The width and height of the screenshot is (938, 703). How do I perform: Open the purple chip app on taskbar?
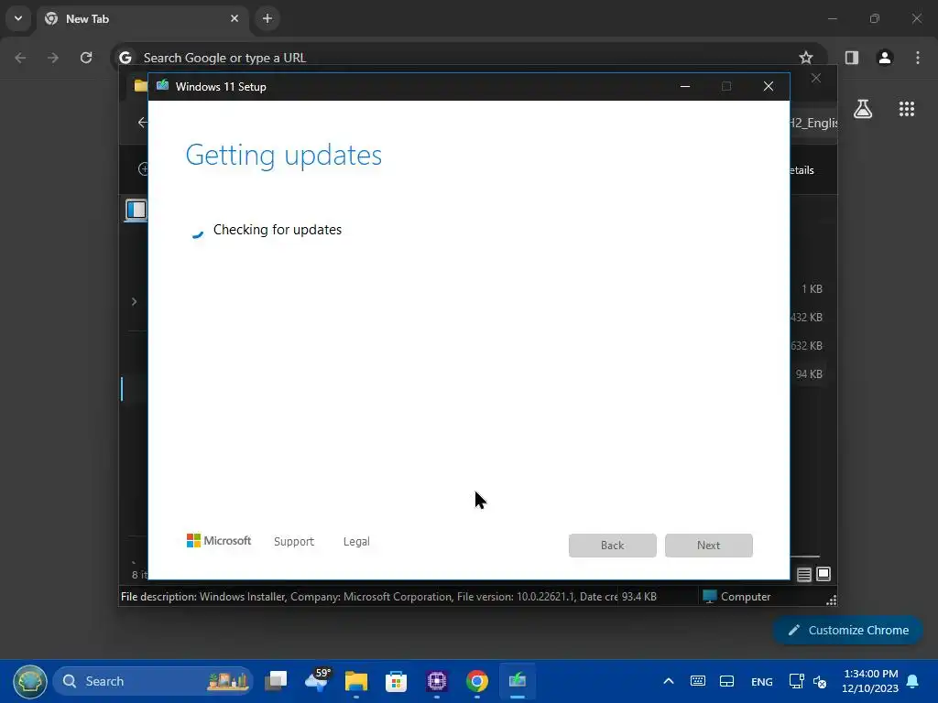(437, 681)
